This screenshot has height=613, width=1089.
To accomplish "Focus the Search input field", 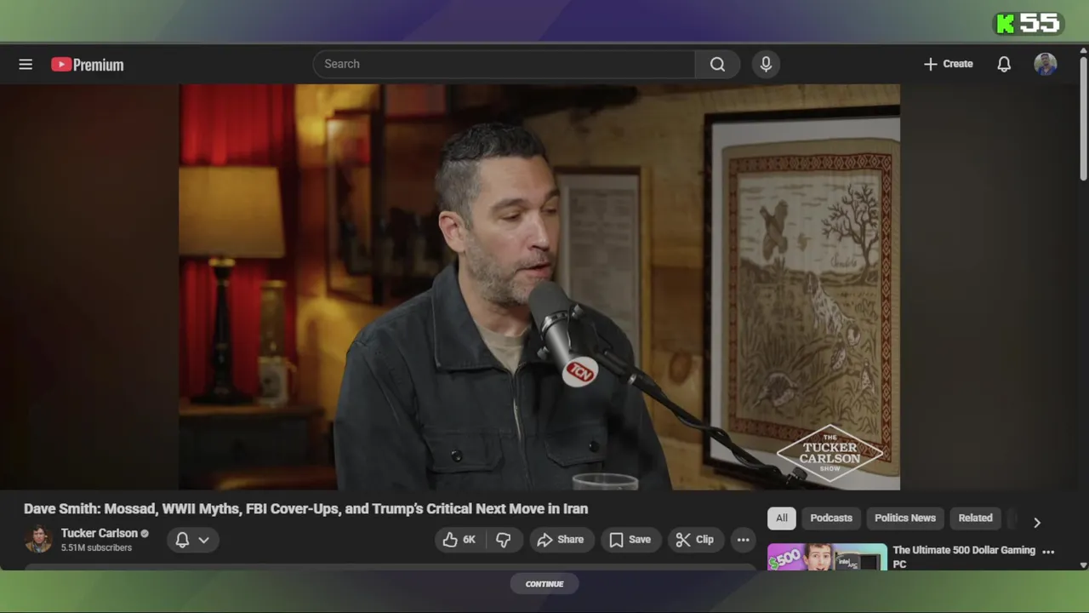I will coord(504,64).
